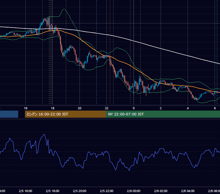
Task: Click the "2/5 18:00" date label
Action: coord(53,191)
